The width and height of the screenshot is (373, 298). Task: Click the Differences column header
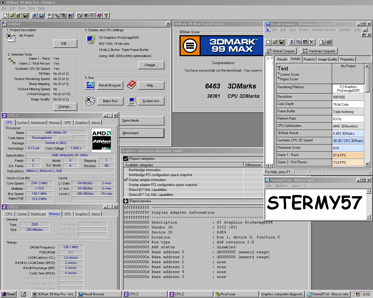coord(253,165)
